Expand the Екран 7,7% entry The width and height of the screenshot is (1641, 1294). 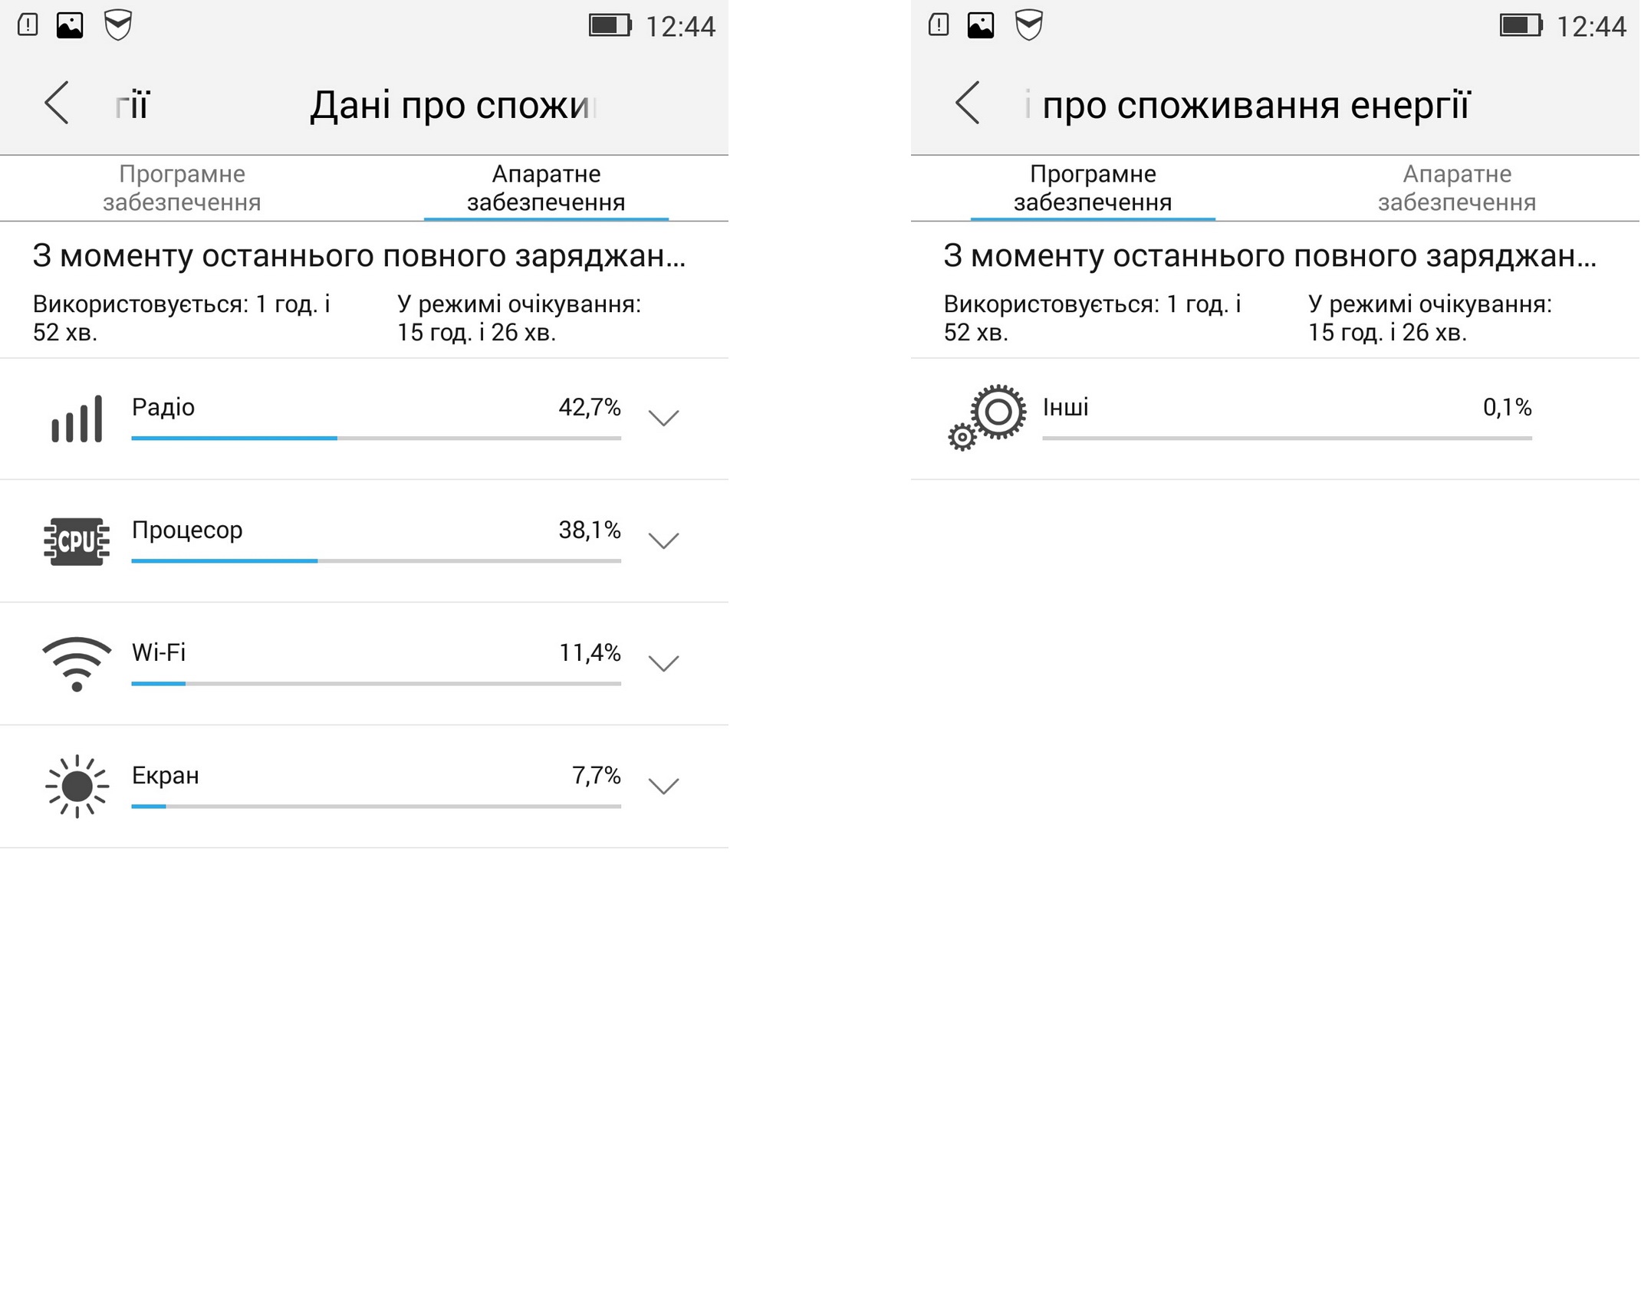click(x=663, y=786)
